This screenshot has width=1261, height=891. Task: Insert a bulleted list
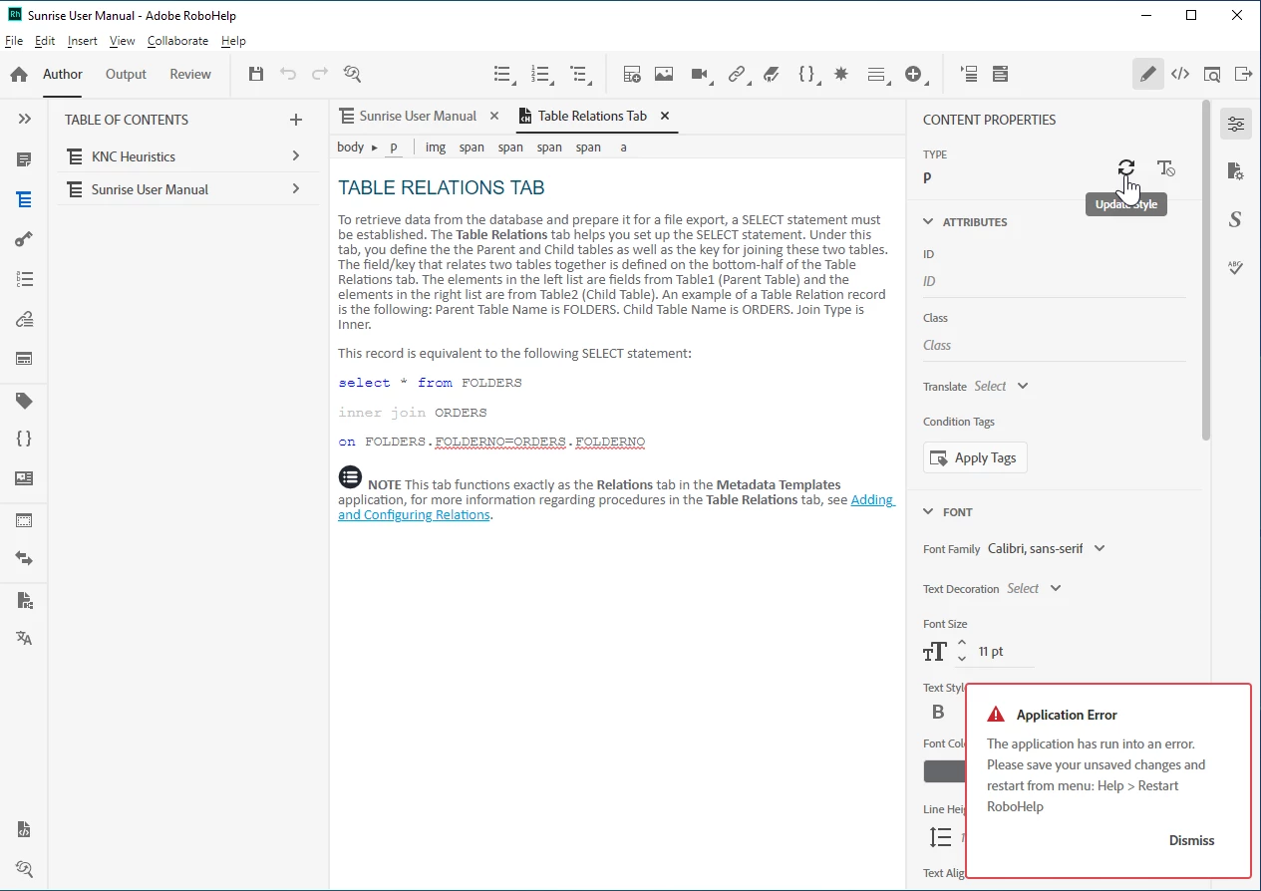pyautogui.click(x=503, y=74)
